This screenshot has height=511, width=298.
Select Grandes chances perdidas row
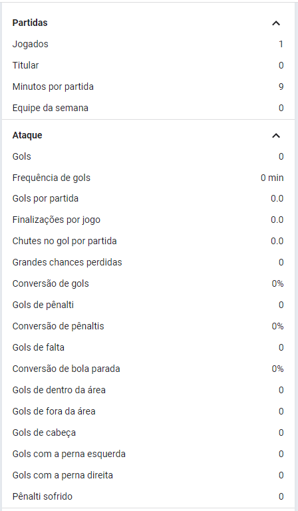[x=148, y=262]
